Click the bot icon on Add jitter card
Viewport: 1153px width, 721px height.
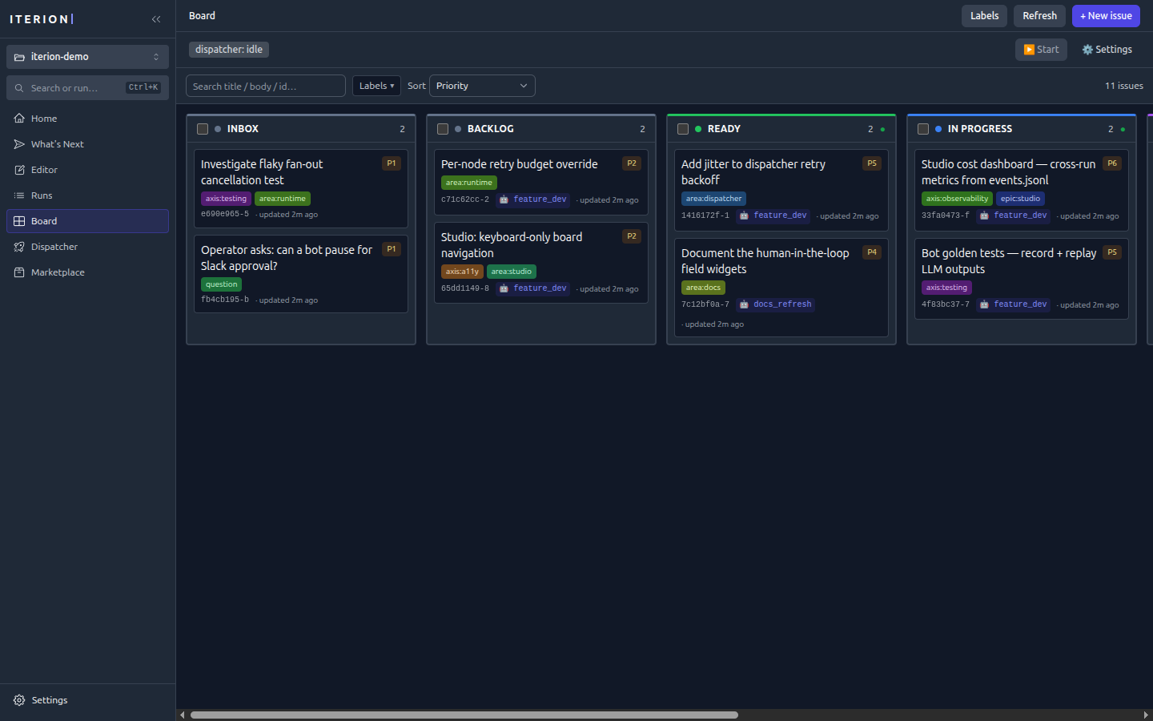coord(744,215)
